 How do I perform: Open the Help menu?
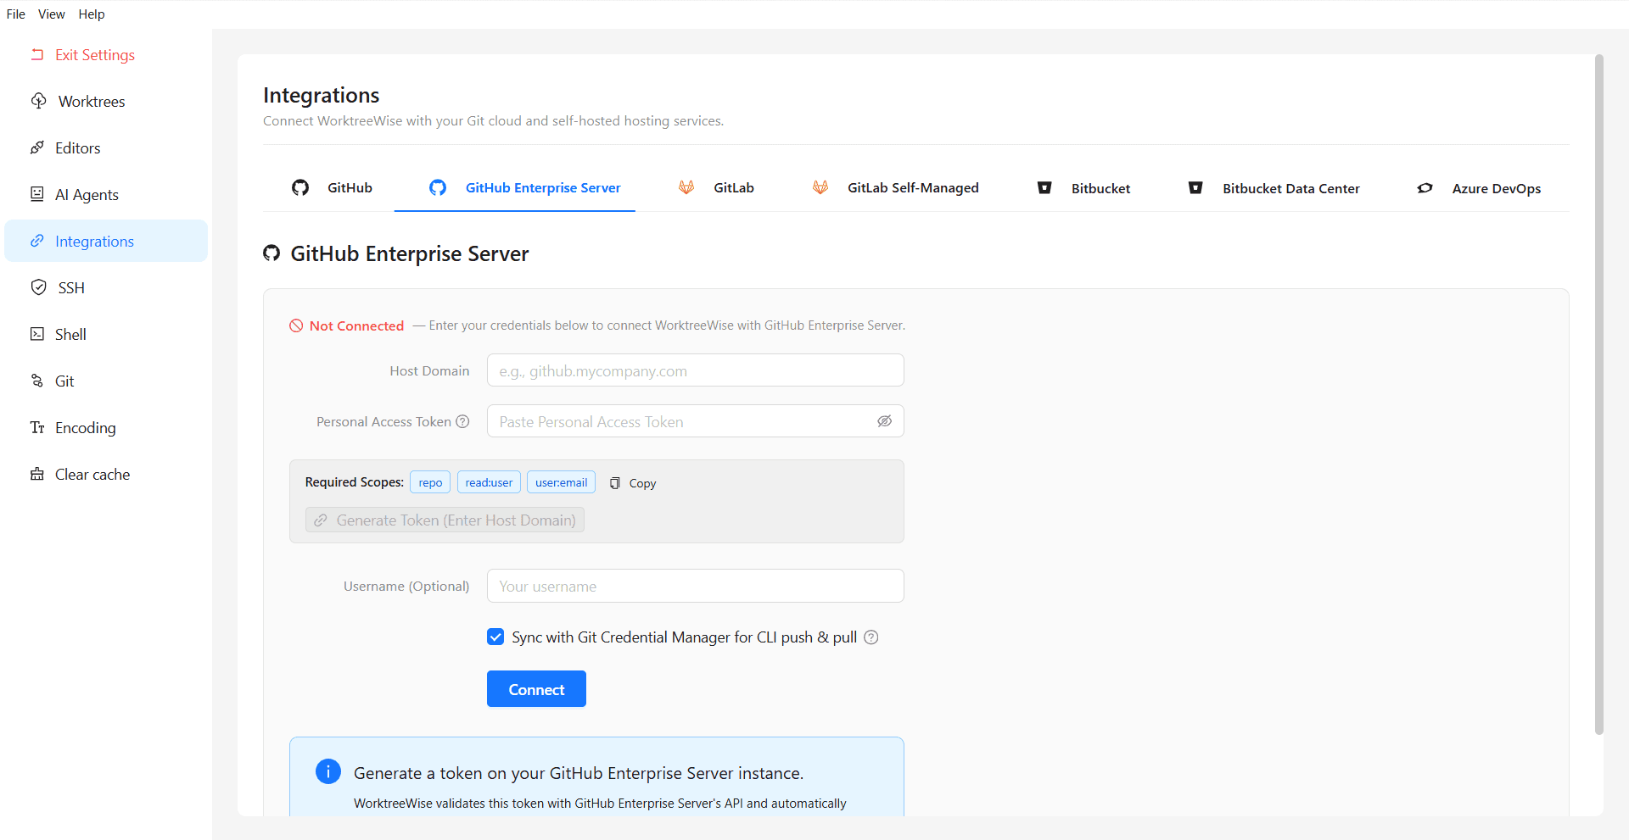(x=92, y=14)
